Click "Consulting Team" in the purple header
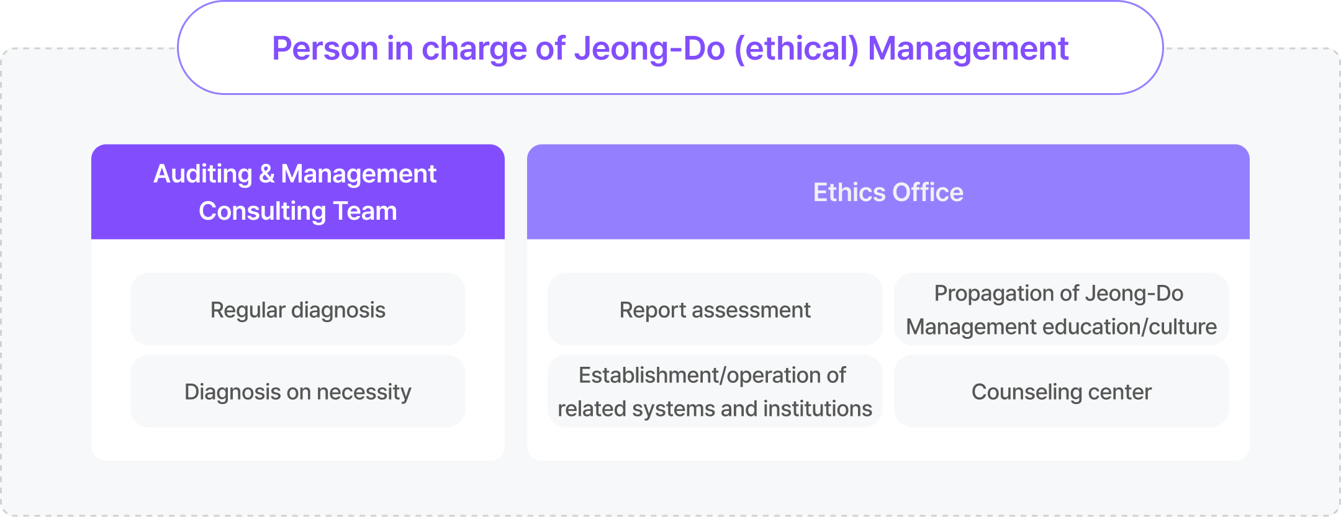The width and height of the screenshot is (1341, 517). (x=297, y=211)
